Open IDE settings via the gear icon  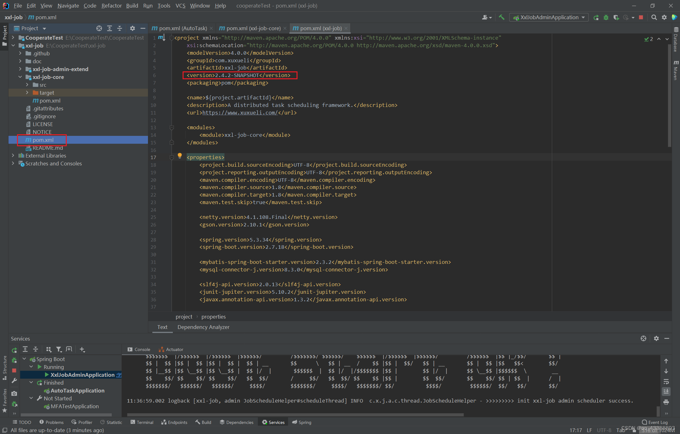pyautogui.click(x=664, y=17)
